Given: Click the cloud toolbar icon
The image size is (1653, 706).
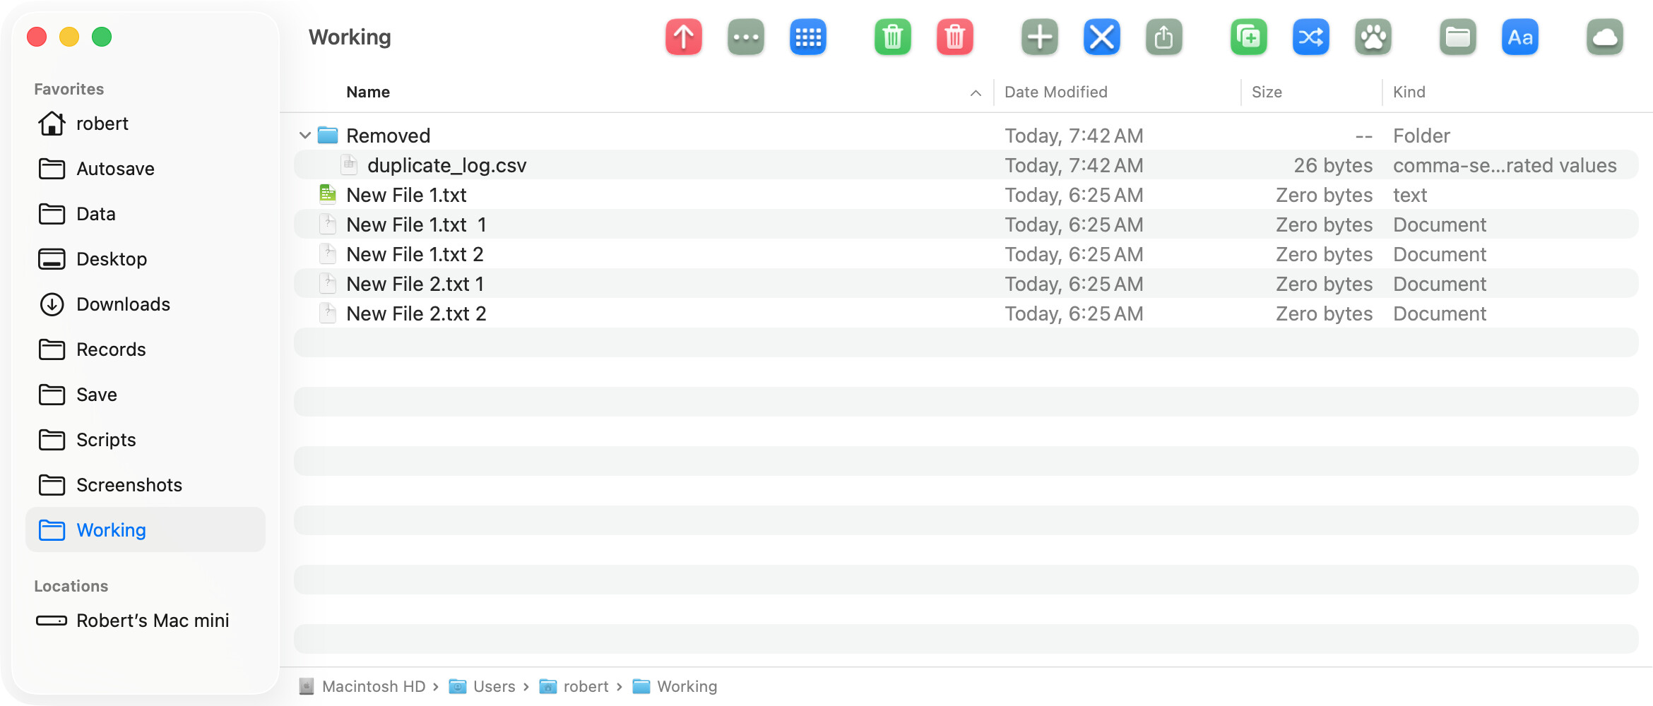Looking at the screenshot, I should 1604,37.
